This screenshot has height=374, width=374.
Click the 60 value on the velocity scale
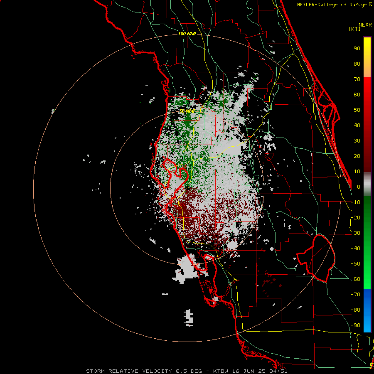(x=357, y=95)
